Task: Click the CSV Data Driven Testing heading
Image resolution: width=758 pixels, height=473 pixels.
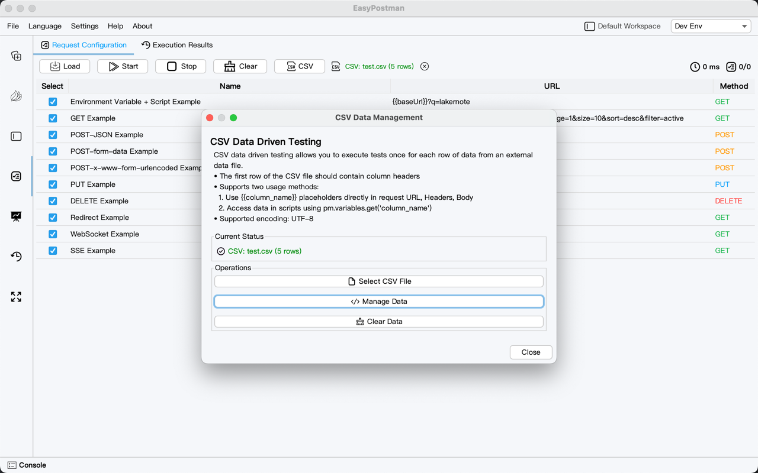Action: (x=266, y=142)
